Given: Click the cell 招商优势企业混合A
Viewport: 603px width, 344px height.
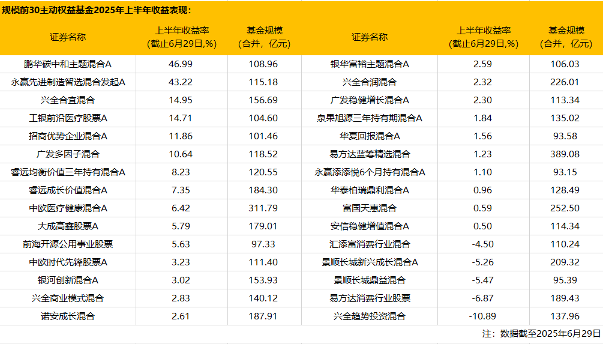Looking at the screenshot, I should 68,137.
